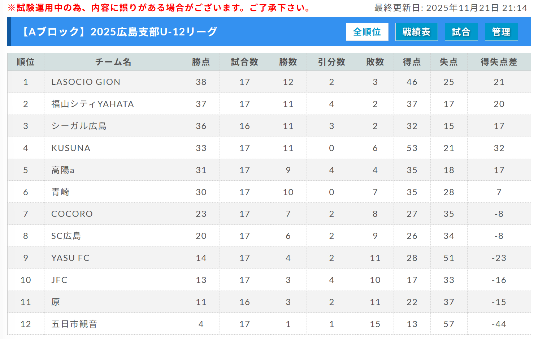Select team LASOCIO GION

point(86,82)
